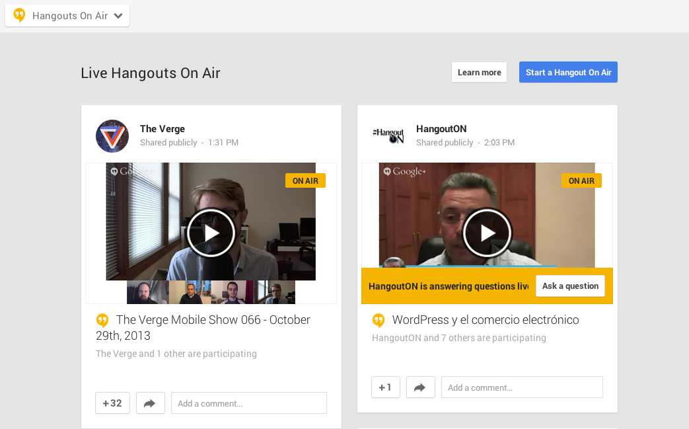Focus the comment field on The Verge post
Image resolution: width=689 pixels, height=429 pixels.
click(248, 403)
